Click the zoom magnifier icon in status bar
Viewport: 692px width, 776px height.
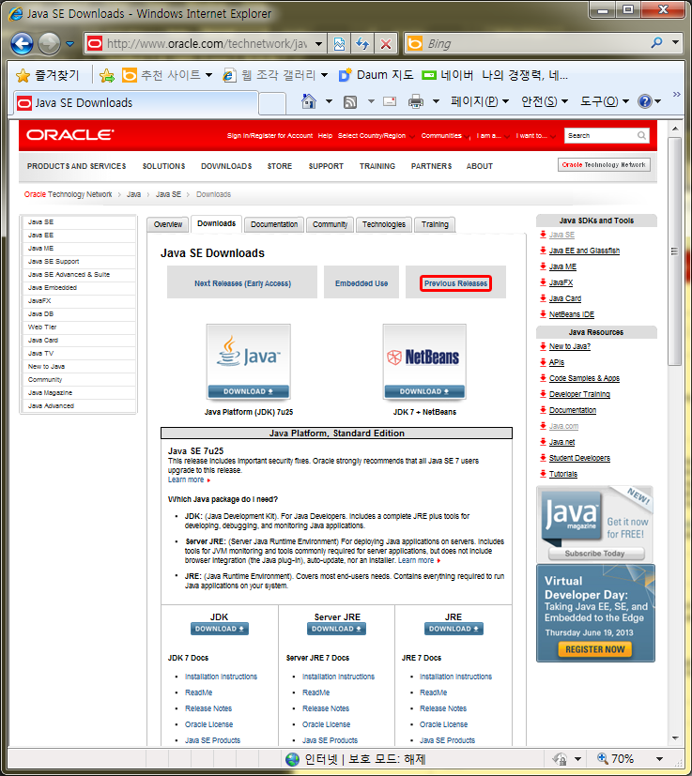click(603, 758)
